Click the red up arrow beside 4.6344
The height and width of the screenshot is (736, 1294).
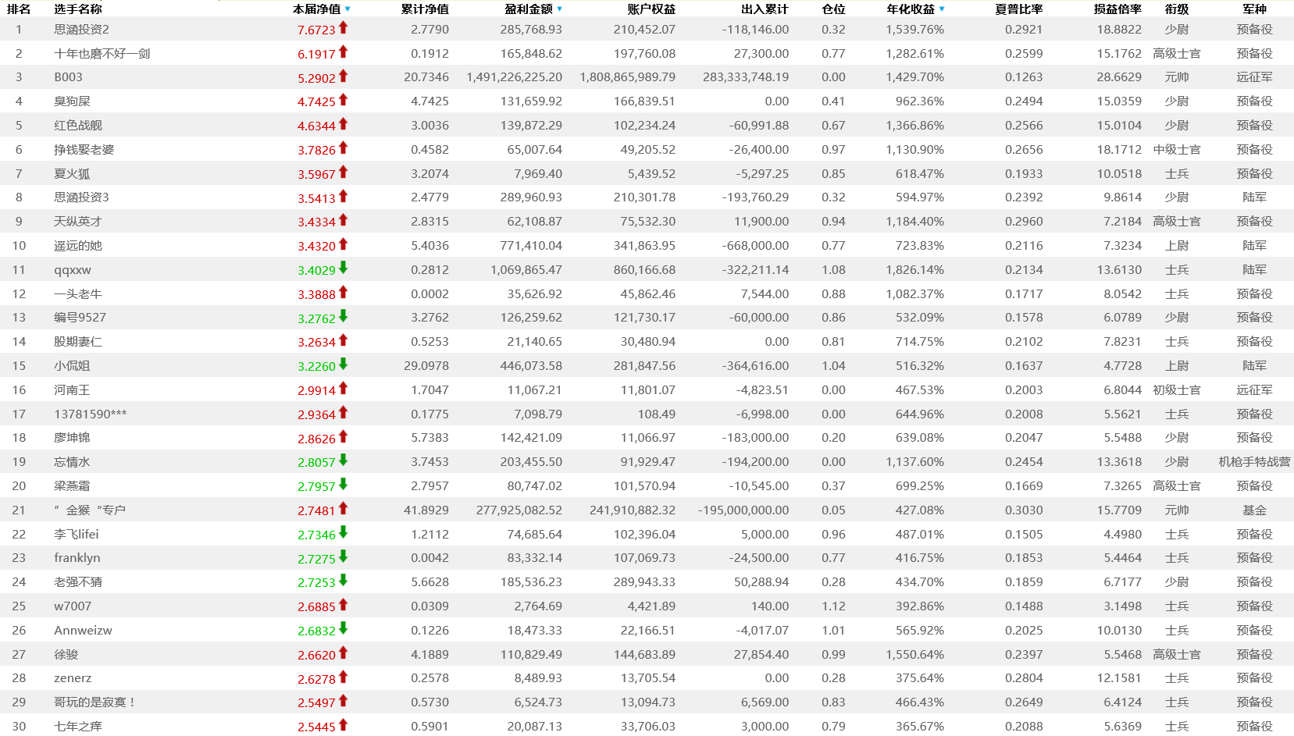[x=343, y=124]
